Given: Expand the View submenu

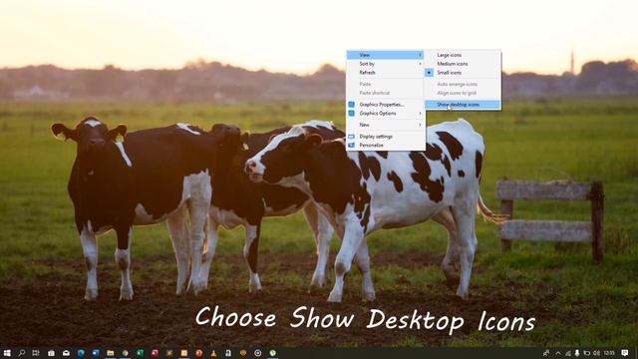Looking at the screenshot, I should 385,55.
